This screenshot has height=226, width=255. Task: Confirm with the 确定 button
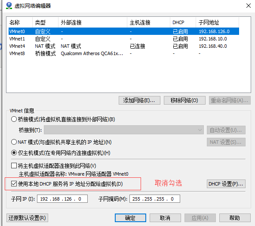click(130, 218)
